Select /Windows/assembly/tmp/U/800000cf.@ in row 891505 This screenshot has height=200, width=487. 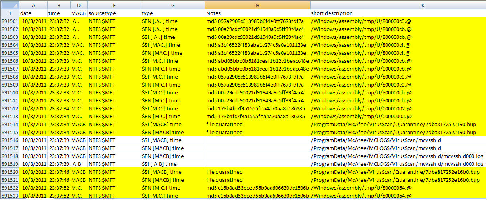coord(398,53)
